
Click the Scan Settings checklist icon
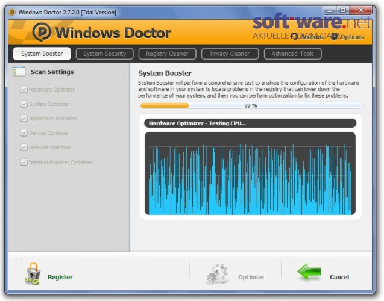tap(19, 72)
